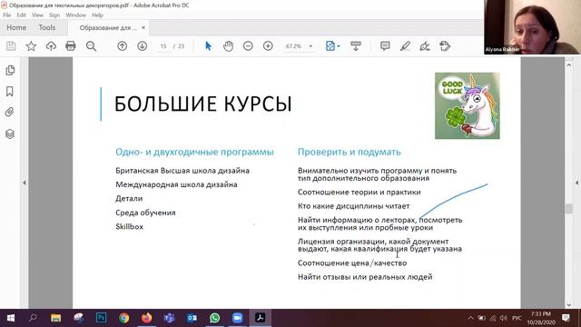The image size is (581, 327).
Task: Go to the next page
Action: pyautogui.click(x=142, y=46)
